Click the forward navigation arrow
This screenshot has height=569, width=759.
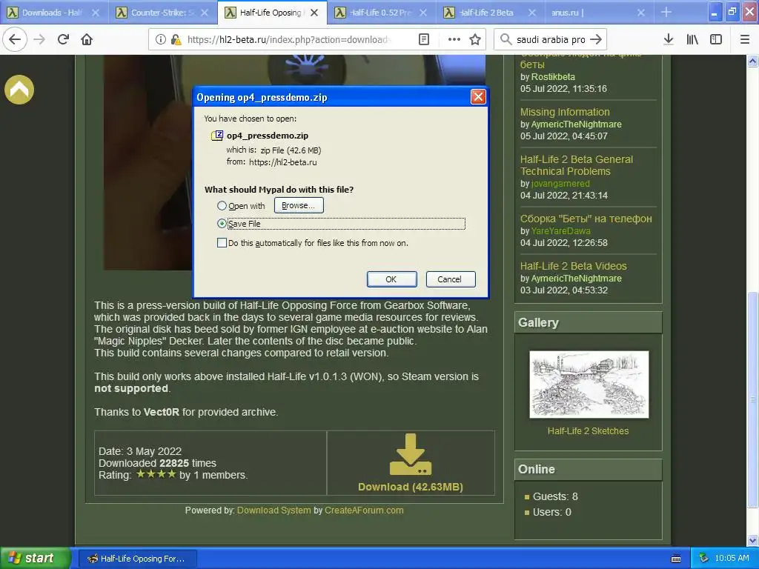click(x=39, y=39)
